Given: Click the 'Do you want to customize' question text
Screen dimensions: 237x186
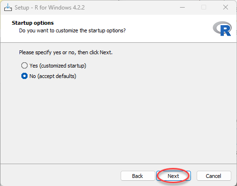Looking at the screenshot, I should pyautogui.click(x=72, y=30).
